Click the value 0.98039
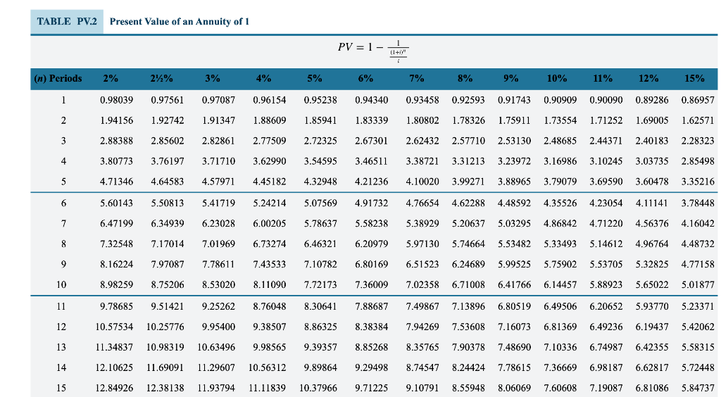The width and height of the screenshot is (721, 397). tap(116, 100)
